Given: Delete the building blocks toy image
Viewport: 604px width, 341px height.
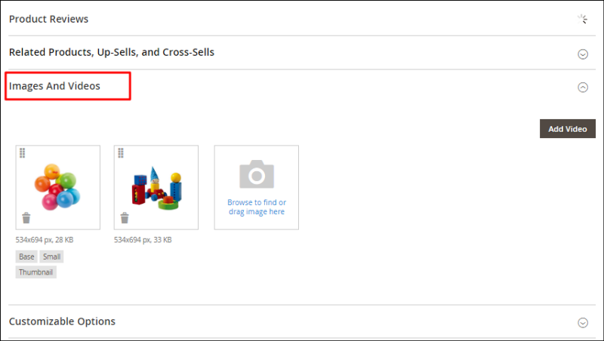Looking at the screenshot, I should point(125,218).
